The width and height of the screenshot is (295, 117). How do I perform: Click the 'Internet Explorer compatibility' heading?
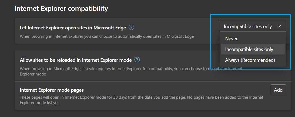coord(61,8)
